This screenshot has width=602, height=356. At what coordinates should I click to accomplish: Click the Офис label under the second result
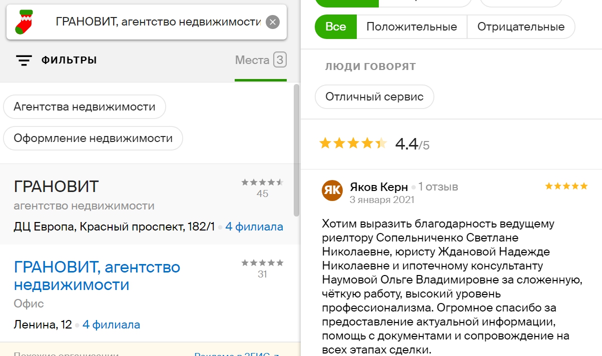(x=29, y=303)
